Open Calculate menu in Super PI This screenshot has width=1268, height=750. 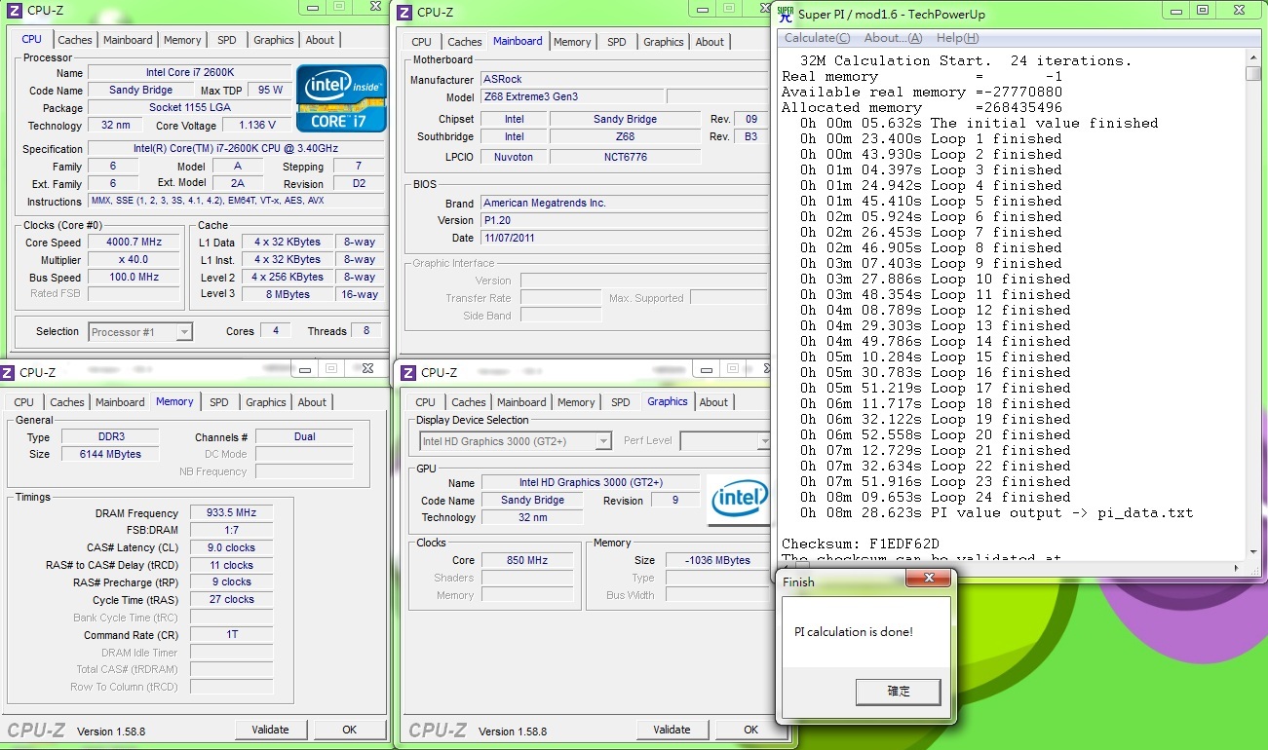coord(817,38)
